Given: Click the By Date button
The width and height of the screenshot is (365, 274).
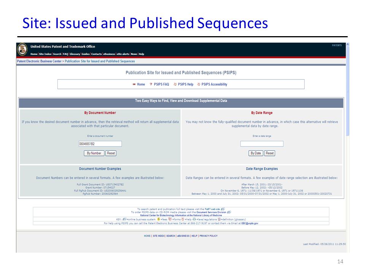Looking at the screenshot, I should [x=255, y=153].
